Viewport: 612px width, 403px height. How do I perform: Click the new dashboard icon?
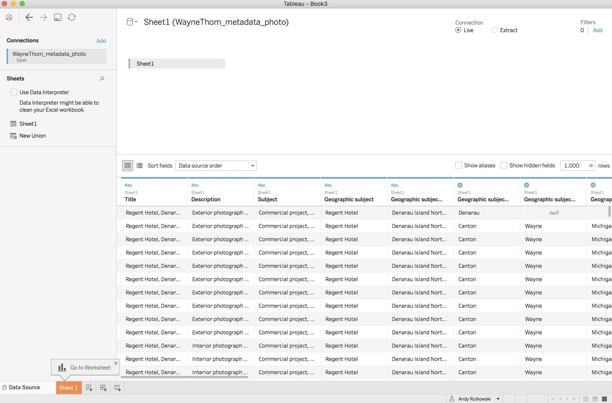(x=103, y=388)
